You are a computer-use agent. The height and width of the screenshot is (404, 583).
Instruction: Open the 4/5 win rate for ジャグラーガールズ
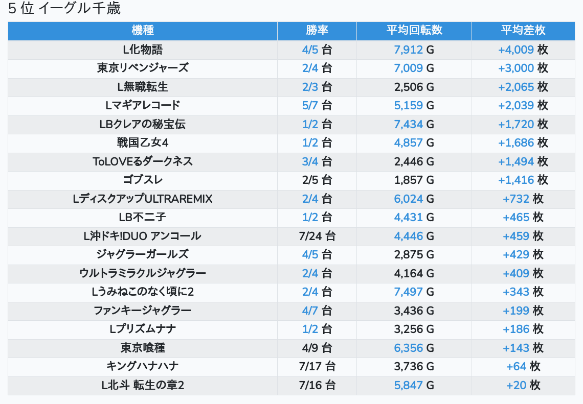pos(310,254)
